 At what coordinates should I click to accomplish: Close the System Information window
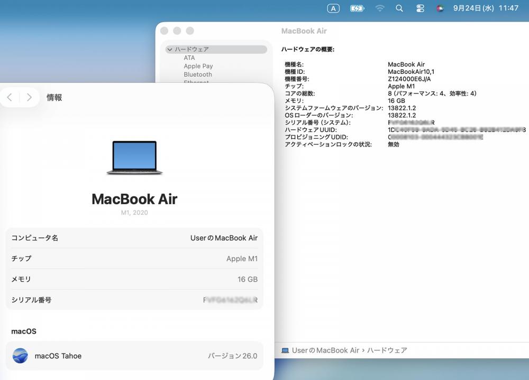pos(165,31)
